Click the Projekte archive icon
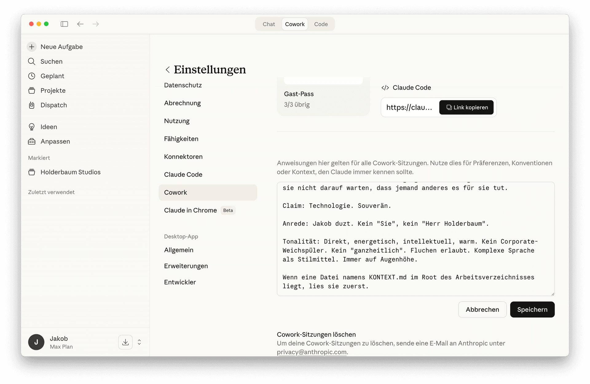 point(32,91)
